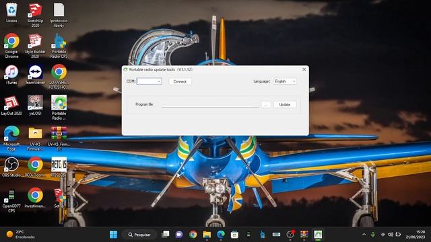The width and height of the screenshot is (431, 242).
Task: Select the LayOut 2020 desktop icon
Action: tap(11, 106)
